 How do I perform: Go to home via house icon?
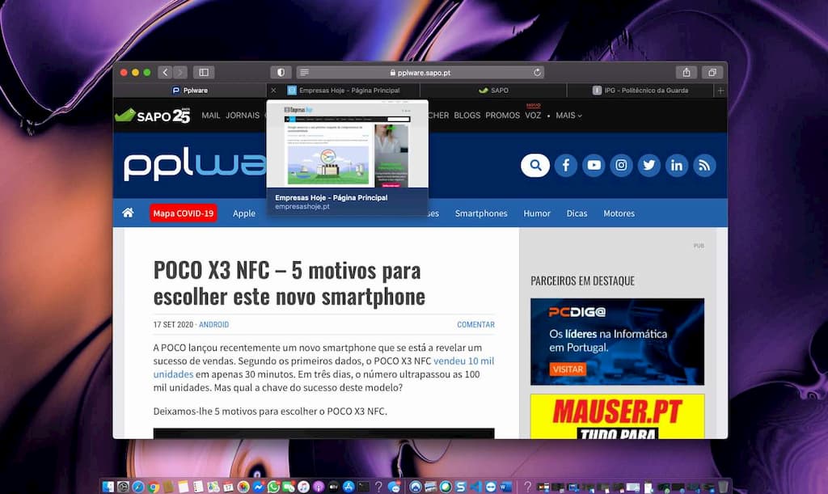[x=128, y=213]
